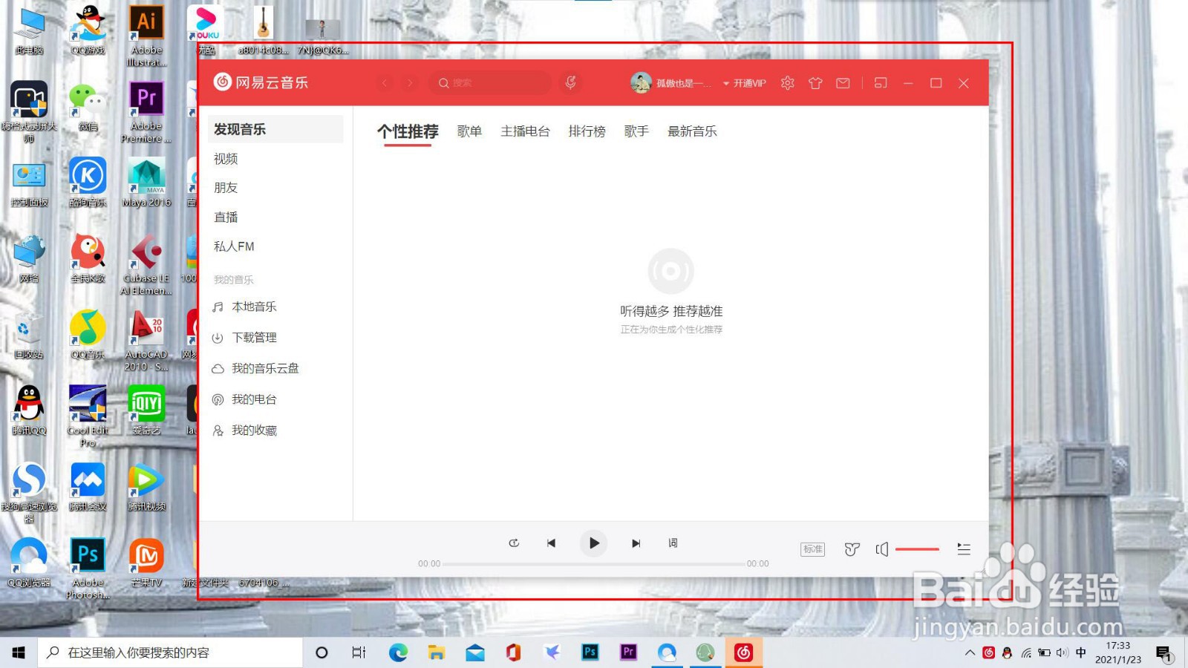Switch to the 歌单 tab
Viewport: 1188px width, 668px height.
(469, 131)
